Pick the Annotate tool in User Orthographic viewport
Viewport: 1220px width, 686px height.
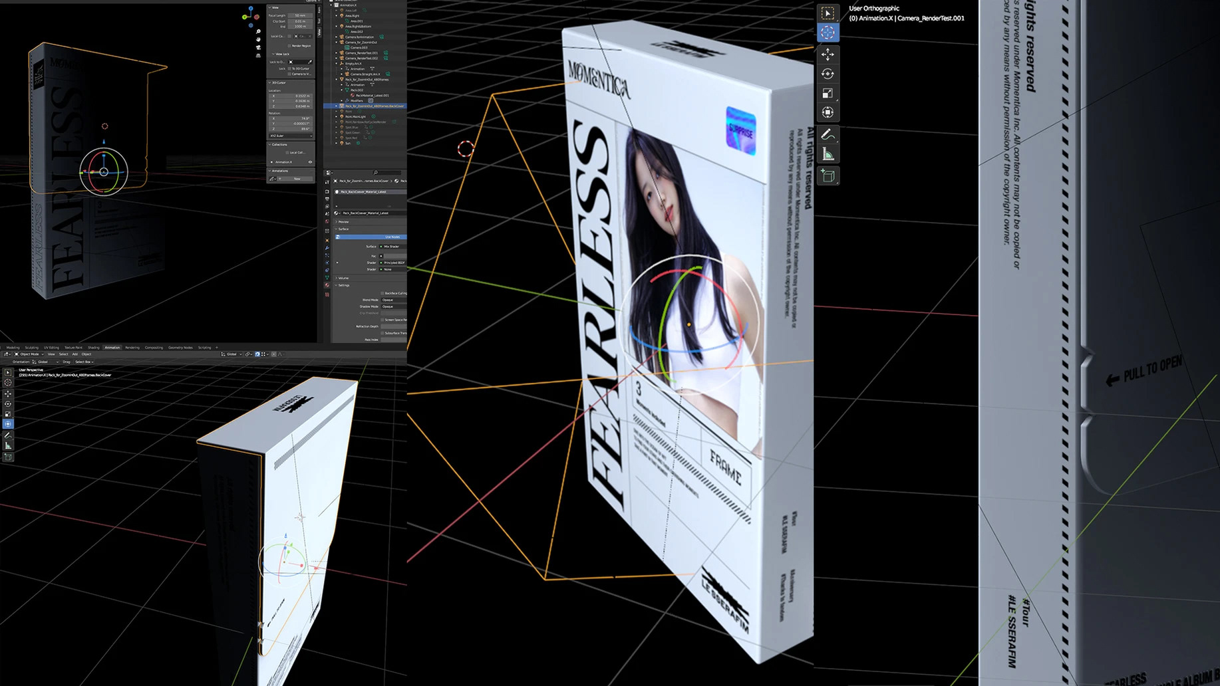[x=828, y=135]
